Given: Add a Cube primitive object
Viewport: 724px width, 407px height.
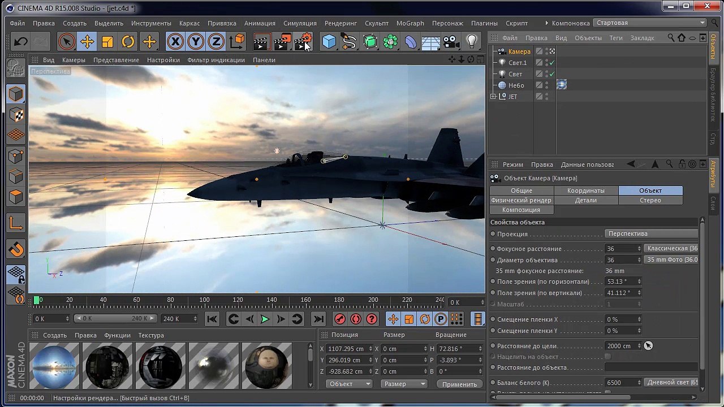Looking at the screenshot, I should pos(329,41).
